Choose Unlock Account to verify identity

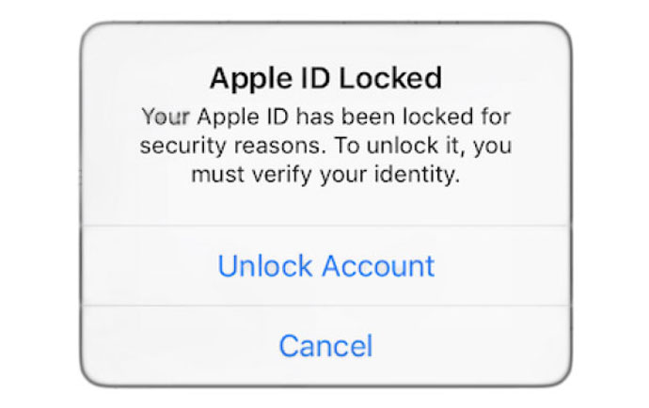point(325,266)
